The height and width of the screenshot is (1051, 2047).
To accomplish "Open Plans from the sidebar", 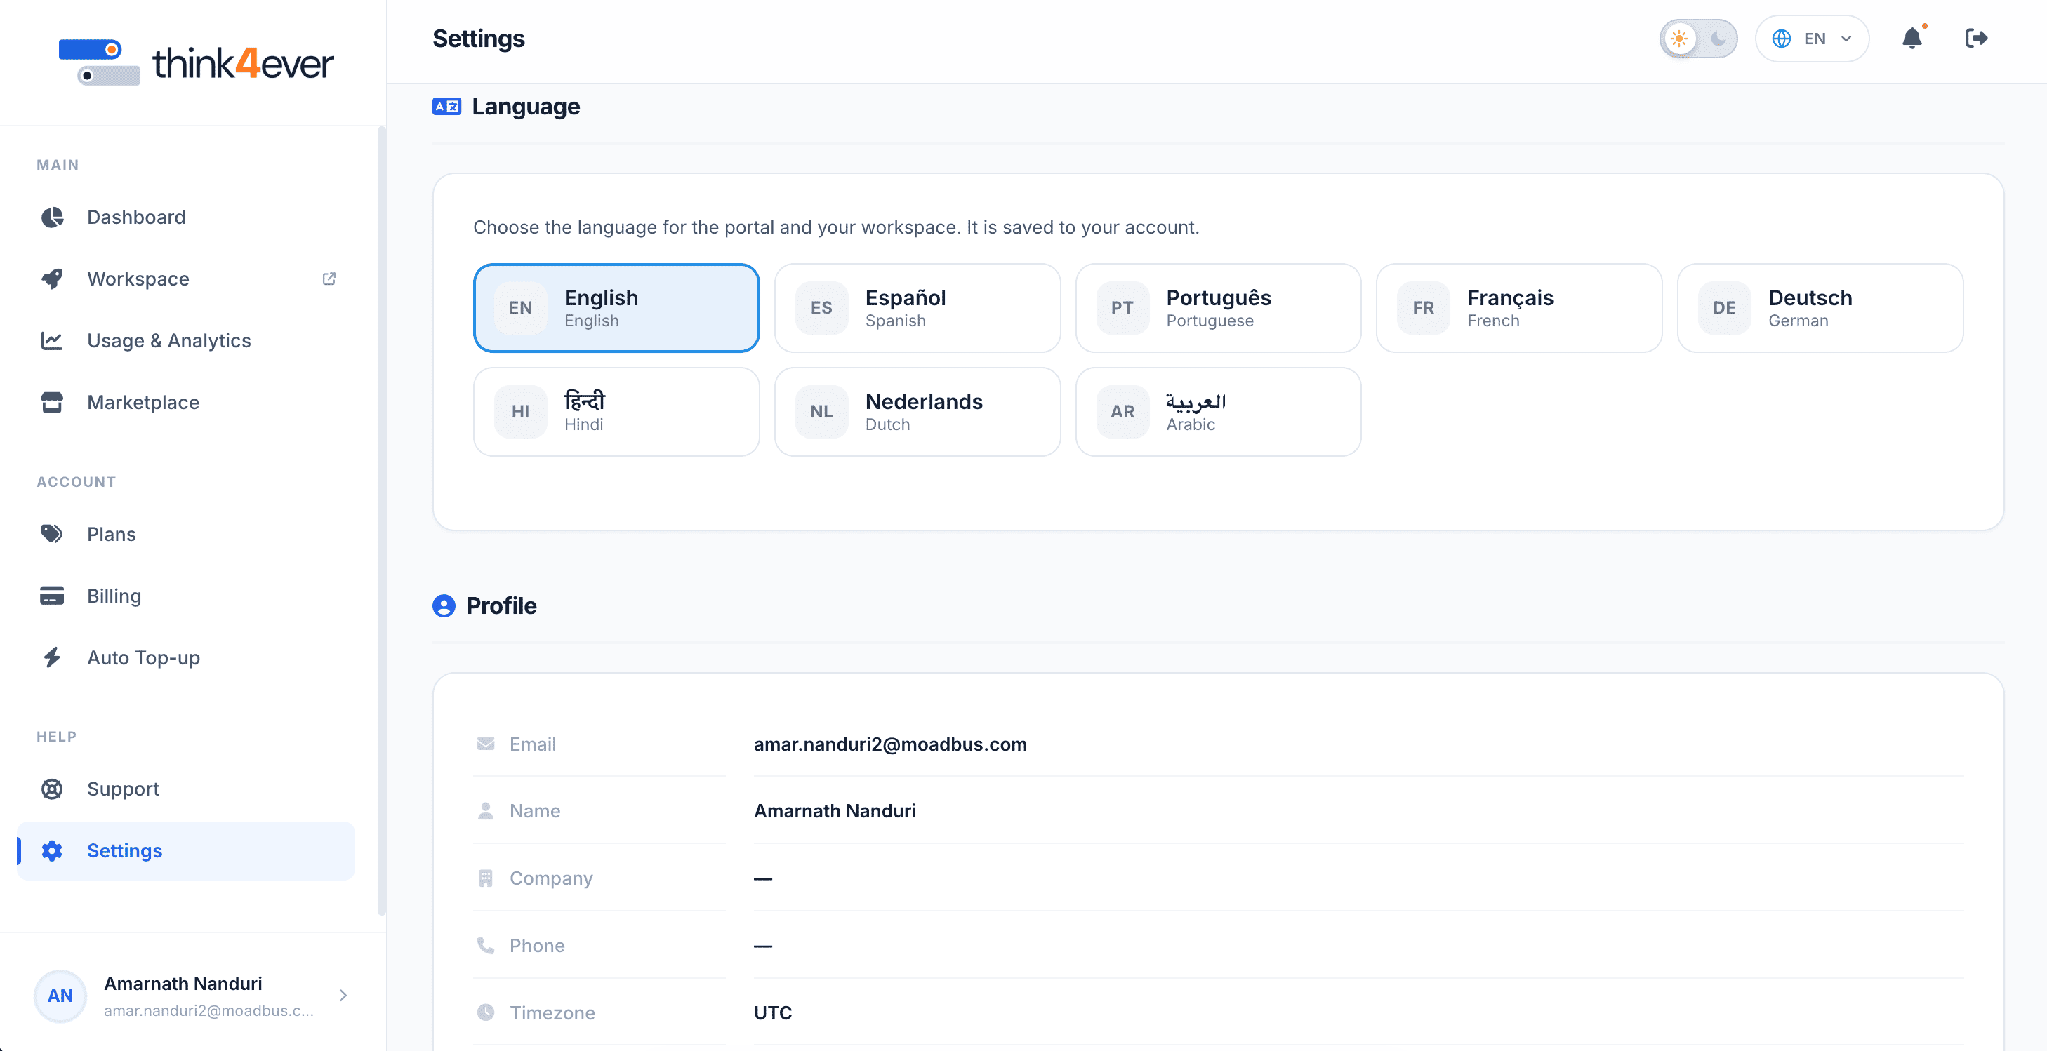I will click(x=186, y=534).
